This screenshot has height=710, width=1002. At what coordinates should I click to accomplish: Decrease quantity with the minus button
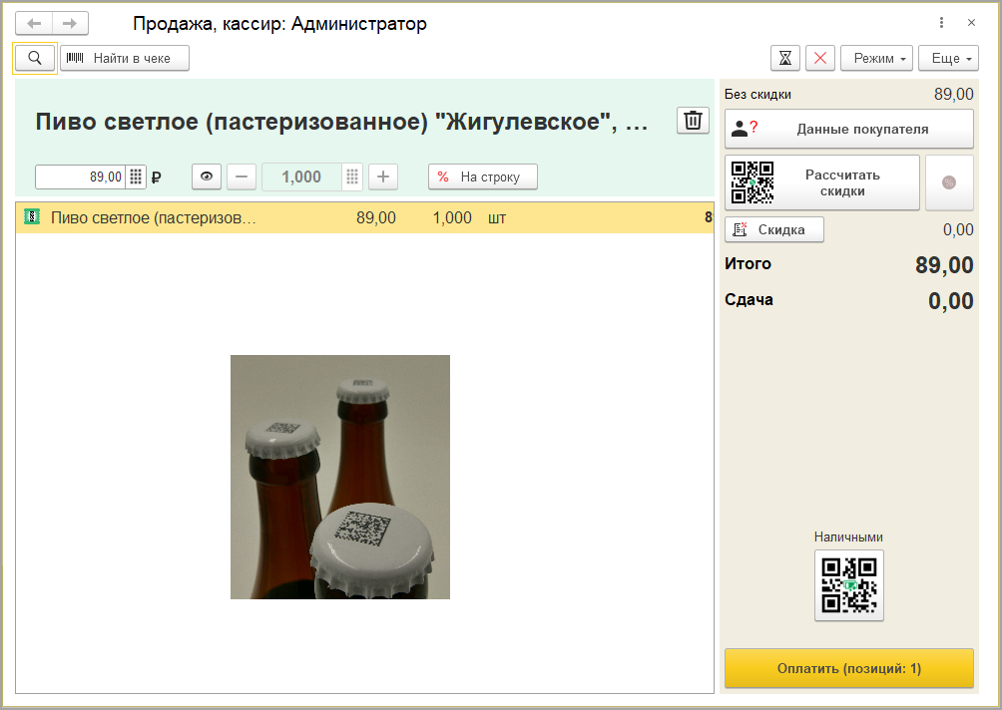click(x=242, y=177)
